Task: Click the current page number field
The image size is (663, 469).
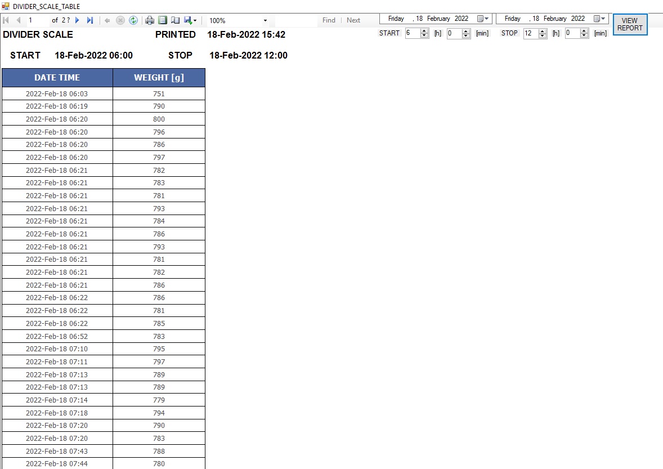Action: 37,20
